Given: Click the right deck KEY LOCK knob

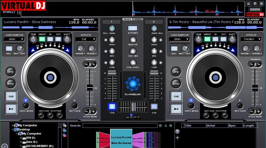Looking at the screenshot, I should click(240, 106).
